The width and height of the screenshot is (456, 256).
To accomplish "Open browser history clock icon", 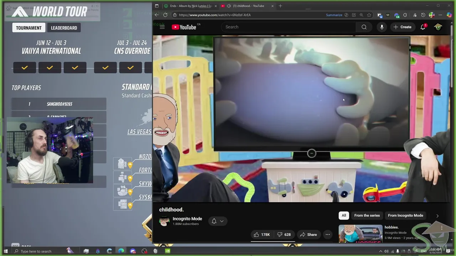I will [x=423, y=15].
